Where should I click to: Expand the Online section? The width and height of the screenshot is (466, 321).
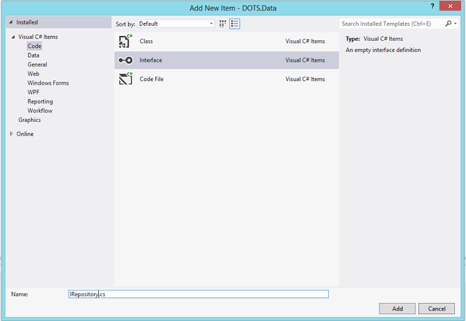point(11,134)
